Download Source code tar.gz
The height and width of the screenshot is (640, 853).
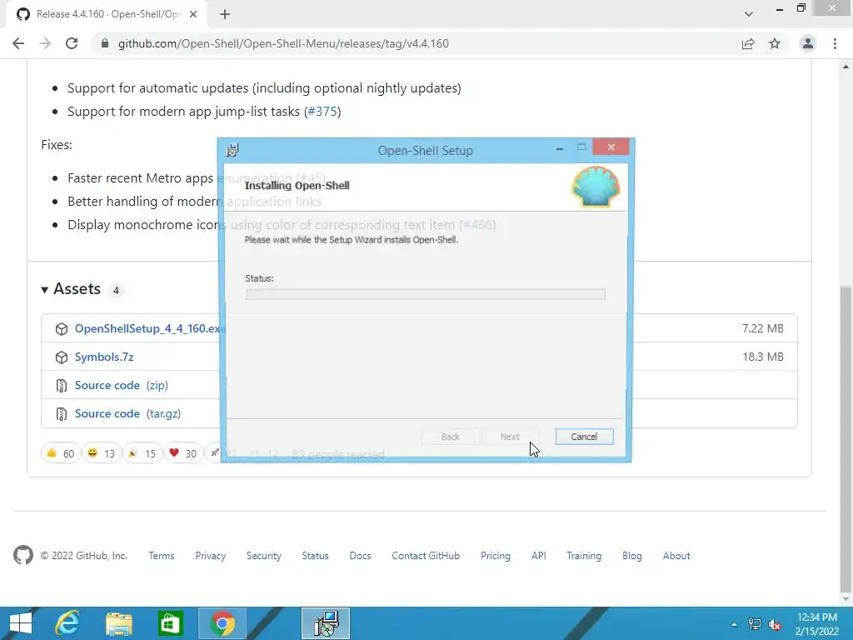tap(127, 413)
